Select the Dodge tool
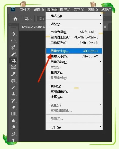Viewport: 119px width, 149px height. 13,127
